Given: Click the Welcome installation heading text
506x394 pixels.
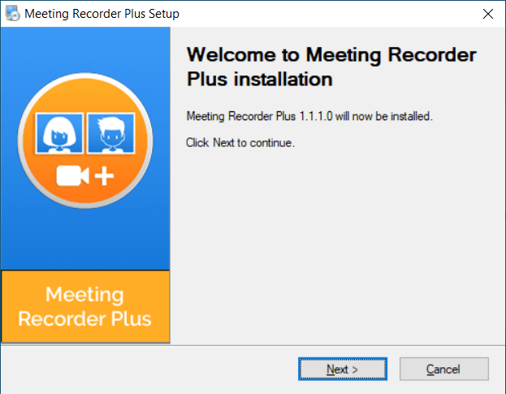Looking at the screenshot, I should coord(331,67).
